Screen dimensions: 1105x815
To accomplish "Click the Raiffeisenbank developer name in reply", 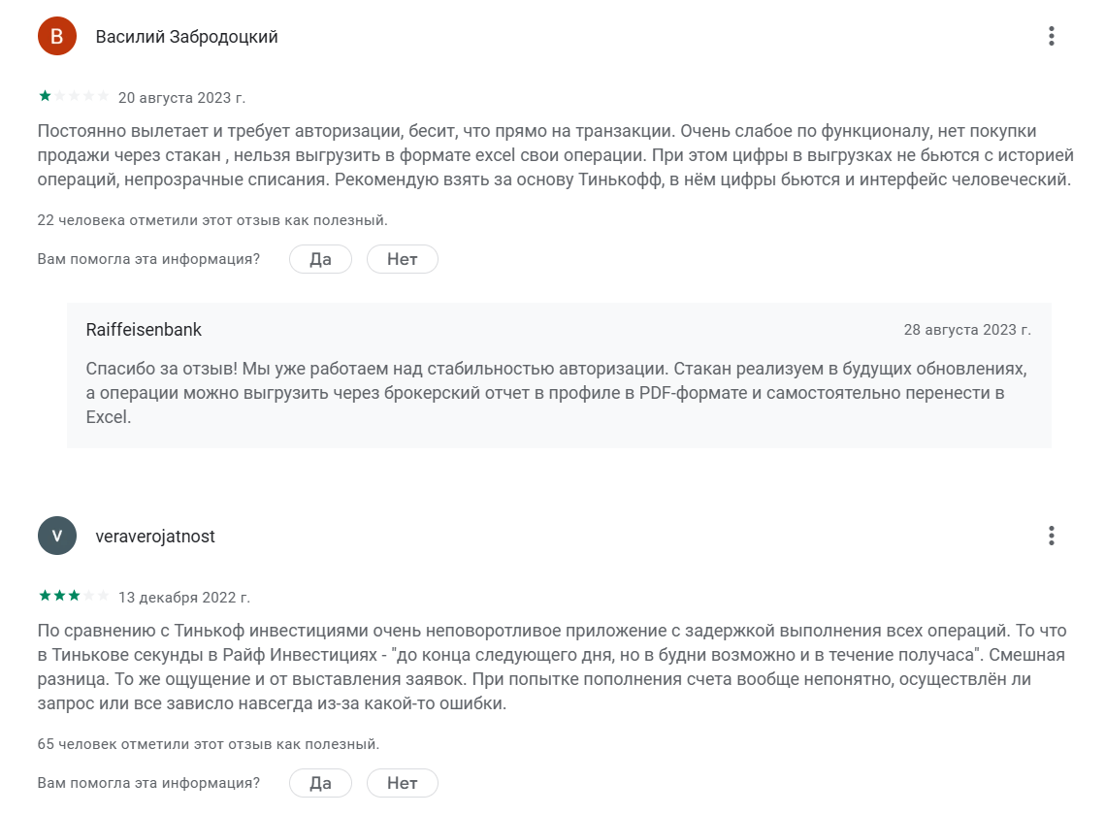I will click(x=144, y=329).
